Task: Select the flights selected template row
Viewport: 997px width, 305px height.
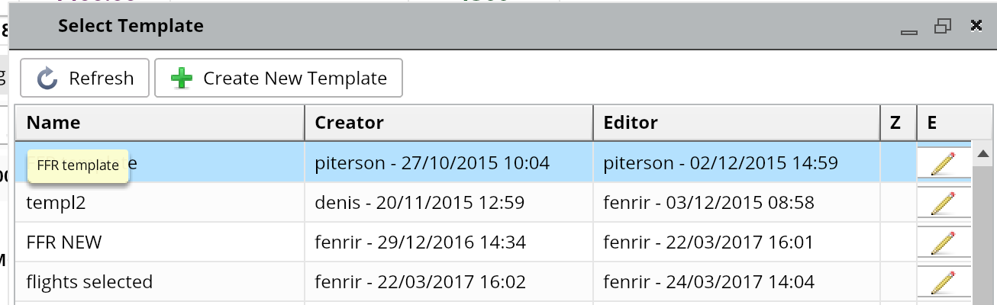Action: (159, 282)
